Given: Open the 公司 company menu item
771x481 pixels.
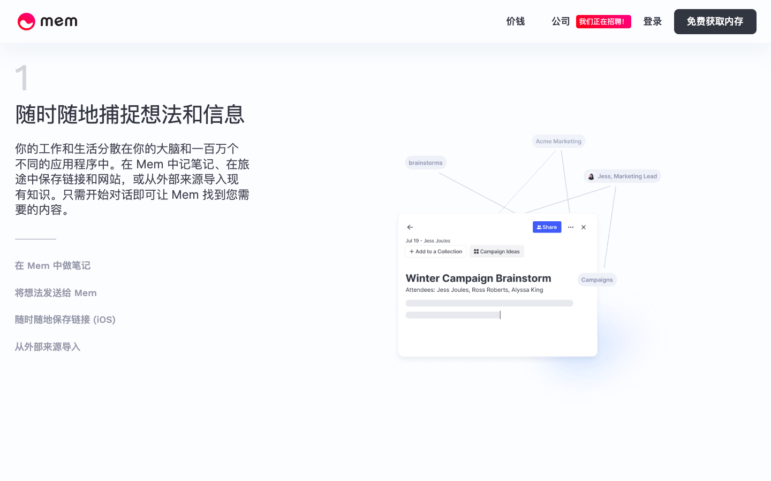Looking at the screenshot, I should tap(561, 21).
